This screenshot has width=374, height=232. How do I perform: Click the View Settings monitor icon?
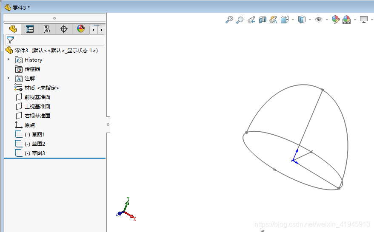click(364, 20)
